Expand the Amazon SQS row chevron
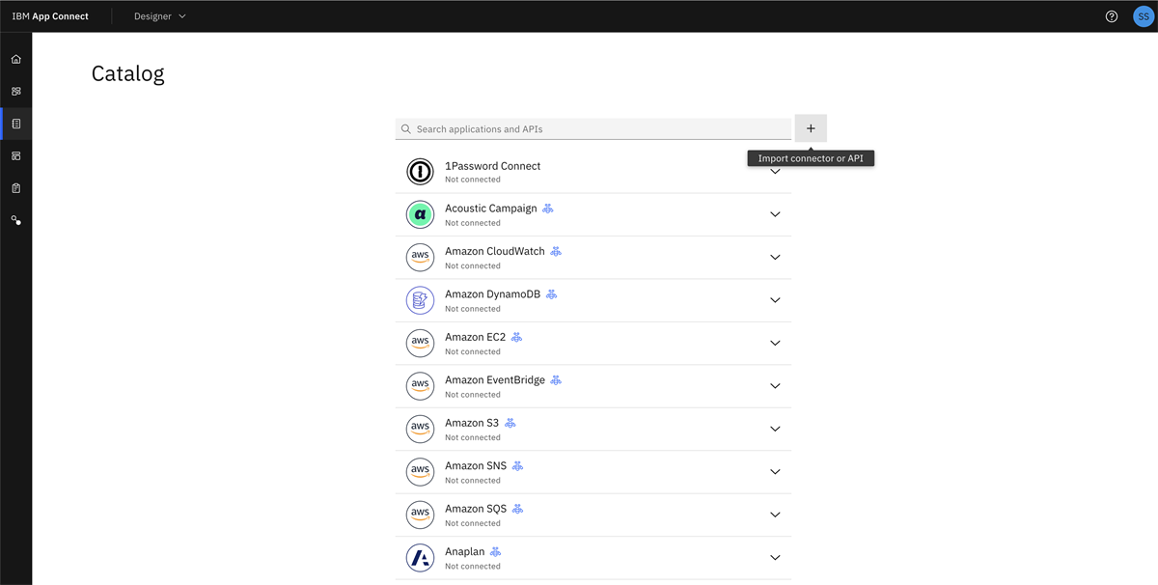The image size is (1158, 585). pyautogui.click(x=775, y=515)
